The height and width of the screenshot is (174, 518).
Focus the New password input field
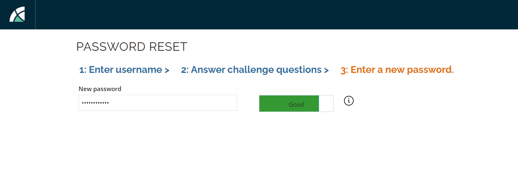[x=158, y=103]
